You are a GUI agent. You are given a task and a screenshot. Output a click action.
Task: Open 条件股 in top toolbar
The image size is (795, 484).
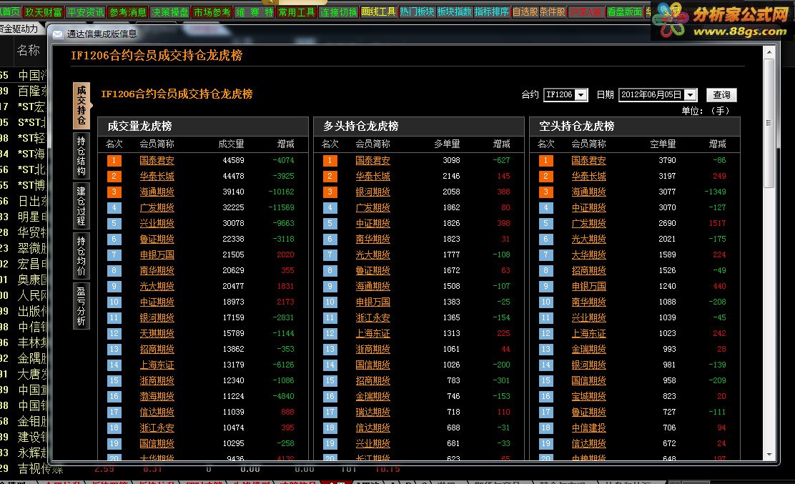coord(552,11)
